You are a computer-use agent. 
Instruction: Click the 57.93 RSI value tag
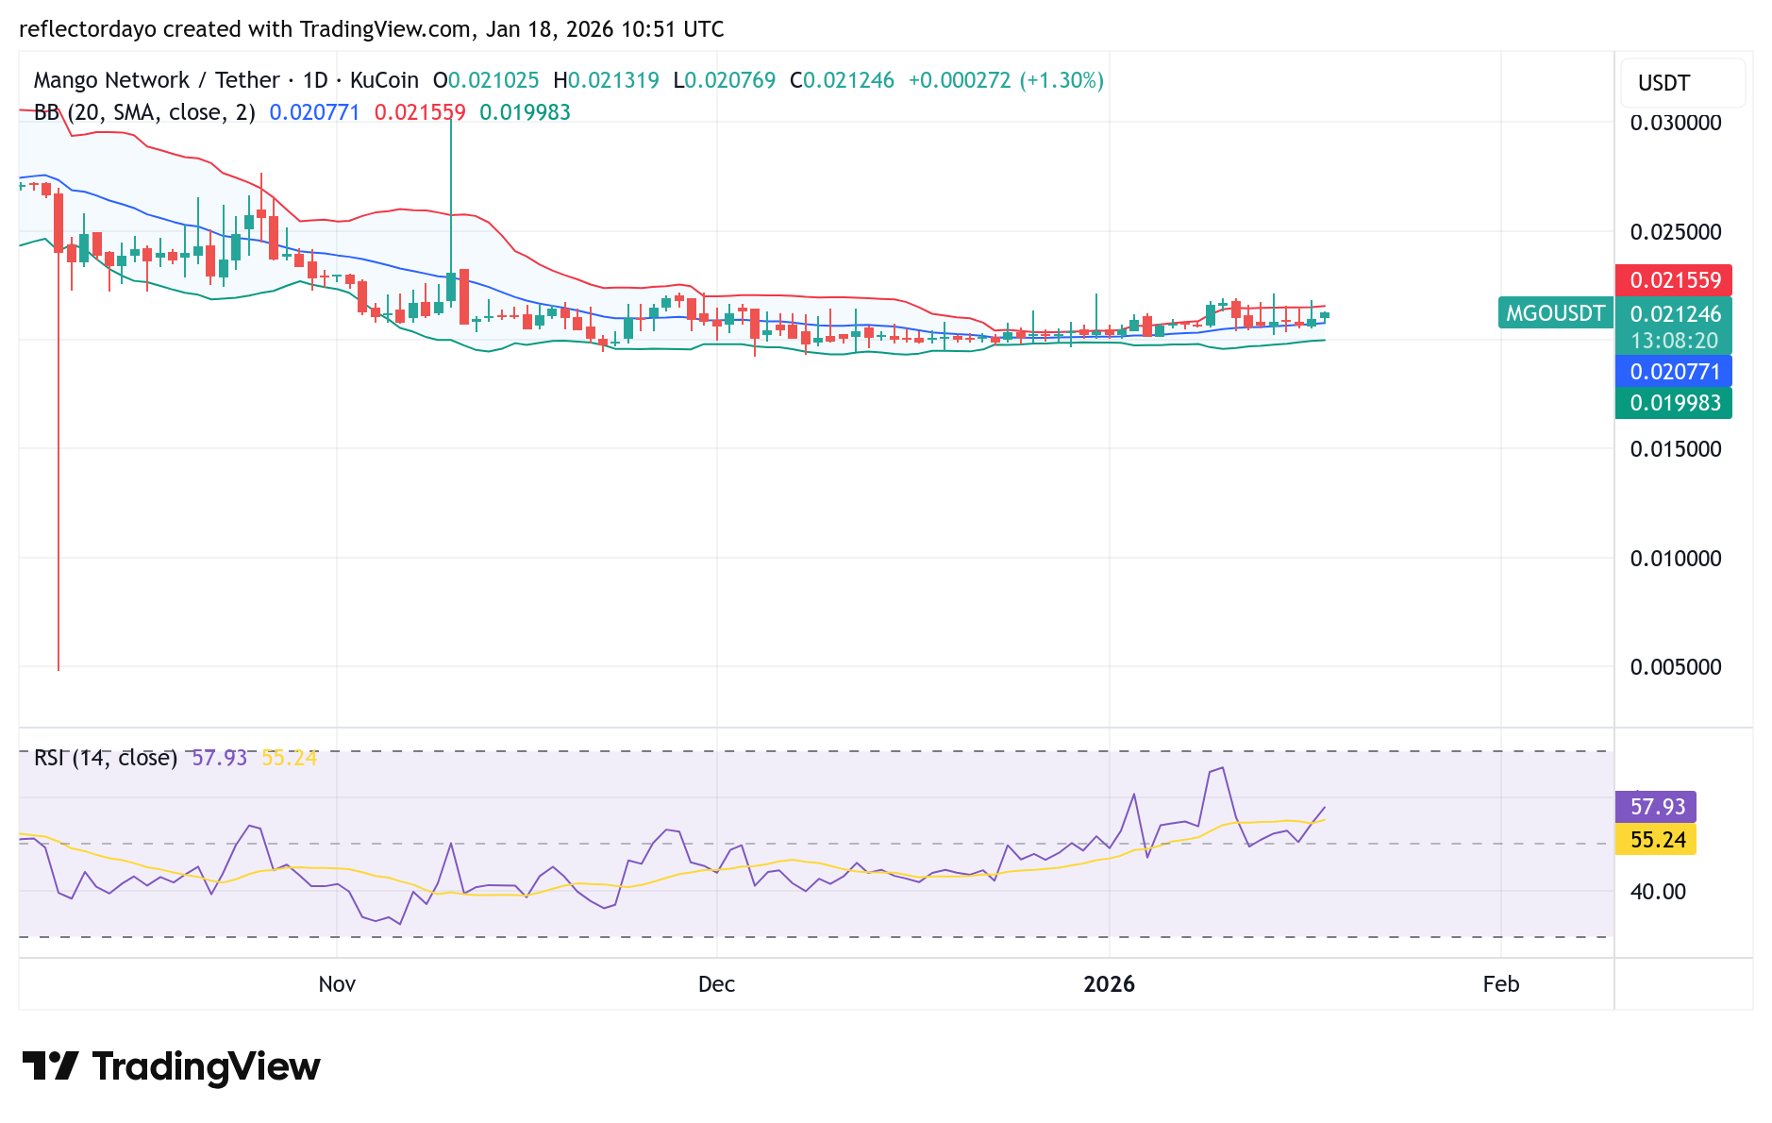(x=1657, y=807)
